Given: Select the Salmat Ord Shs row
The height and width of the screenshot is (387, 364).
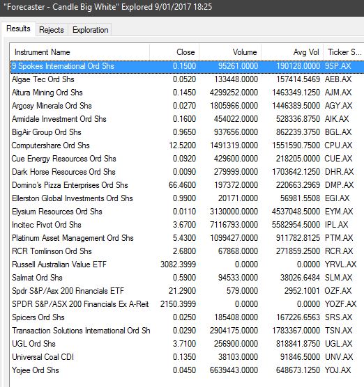Looking at the screenshot, I should point(187,278).
